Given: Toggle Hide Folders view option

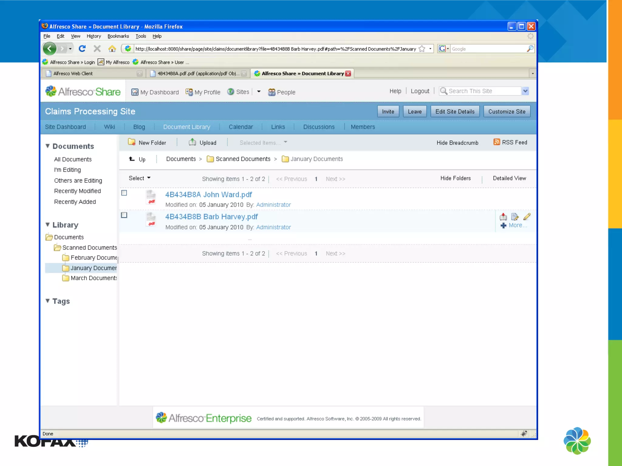Looking at the screenshot, I should tap(455, 178).
